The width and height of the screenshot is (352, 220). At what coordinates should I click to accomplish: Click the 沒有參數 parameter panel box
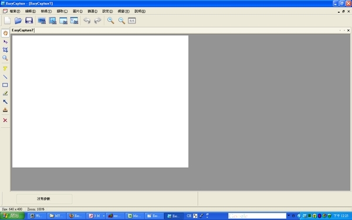44,199
